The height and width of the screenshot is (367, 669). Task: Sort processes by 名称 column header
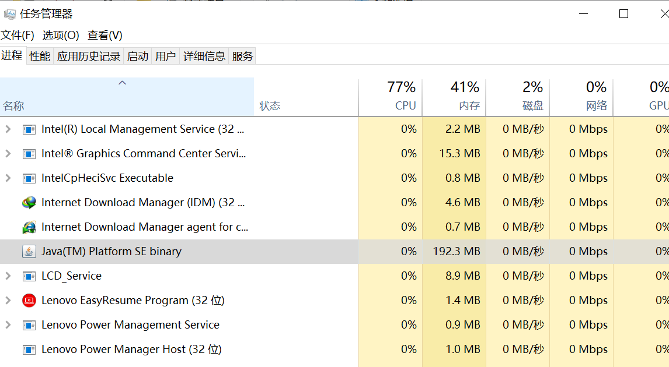tap(127, 97)
